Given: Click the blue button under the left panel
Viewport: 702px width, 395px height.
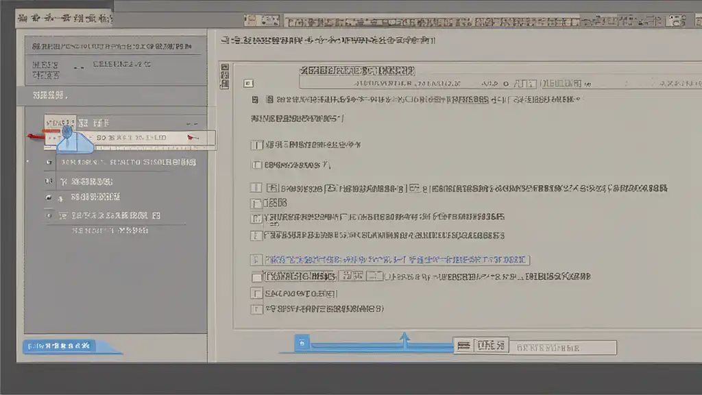Looking at the screenshot, I should click(x=59, y=346).
